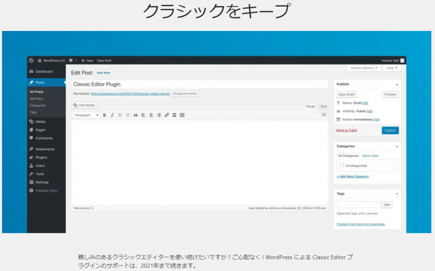This screenshot has height=271, width=435.
Task: Expand the Screen Options panel
Action: click(x=364, y=68)
